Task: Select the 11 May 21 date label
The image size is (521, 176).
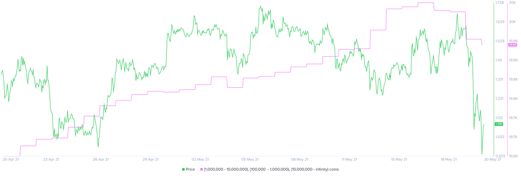Action: tap(350, 159)
